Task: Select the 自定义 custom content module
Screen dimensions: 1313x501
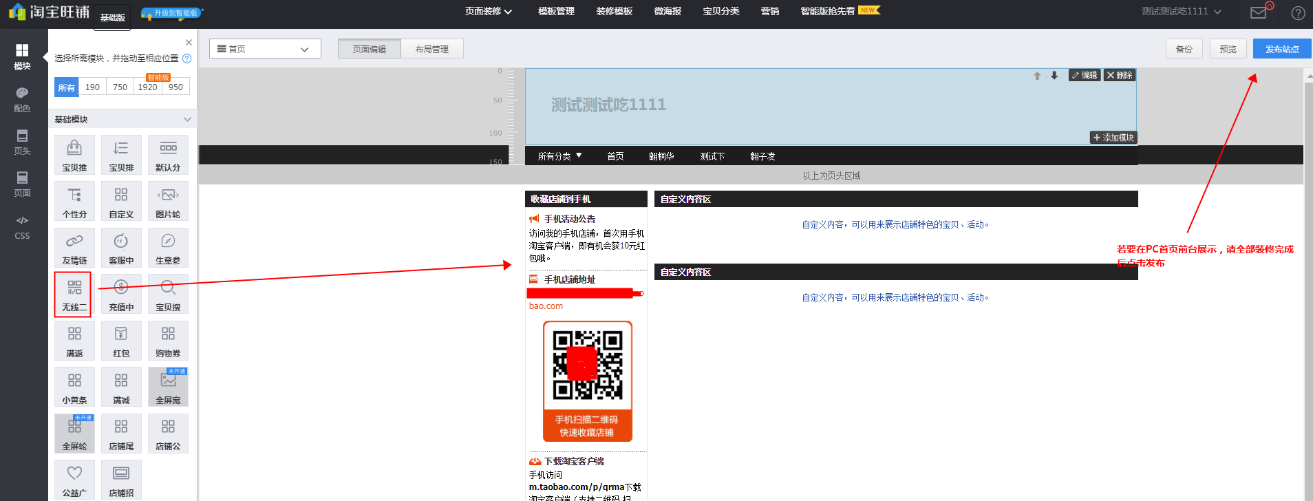Action: click(x=121, y=202)
